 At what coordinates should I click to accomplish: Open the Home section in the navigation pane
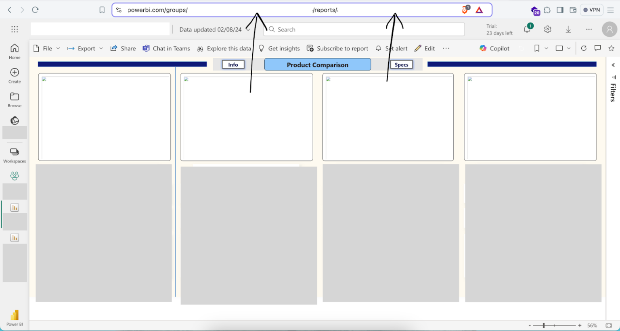(14, 52)
